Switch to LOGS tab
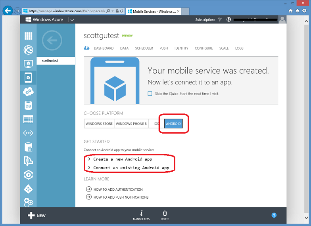The height and width of the screenshot is (226, 311). [x=239, y=48]
